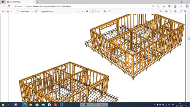The height and width of the screenshot is (107, 190).
Task: Open Mail app from taskbar
Action: 43,105
